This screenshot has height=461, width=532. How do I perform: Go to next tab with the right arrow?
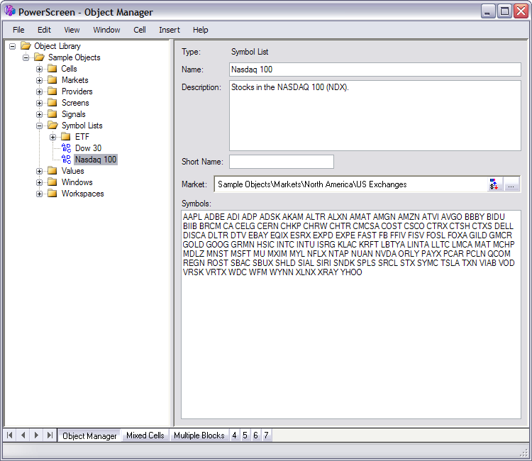click(36, 435)
